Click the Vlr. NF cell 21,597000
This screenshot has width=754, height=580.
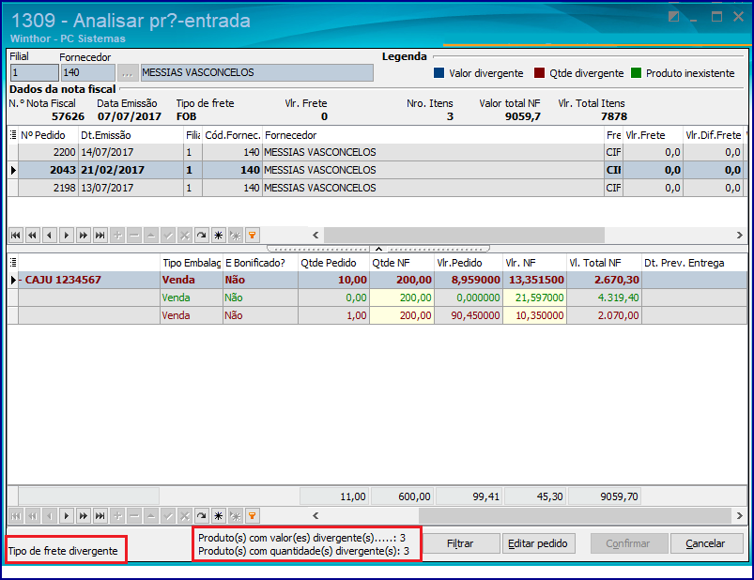(x=534, y=298)
